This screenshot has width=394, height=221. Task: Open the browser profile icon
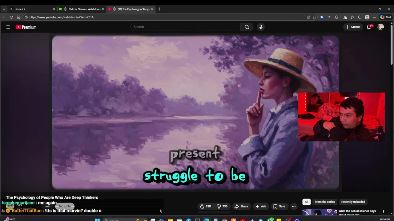pos(367,17)
